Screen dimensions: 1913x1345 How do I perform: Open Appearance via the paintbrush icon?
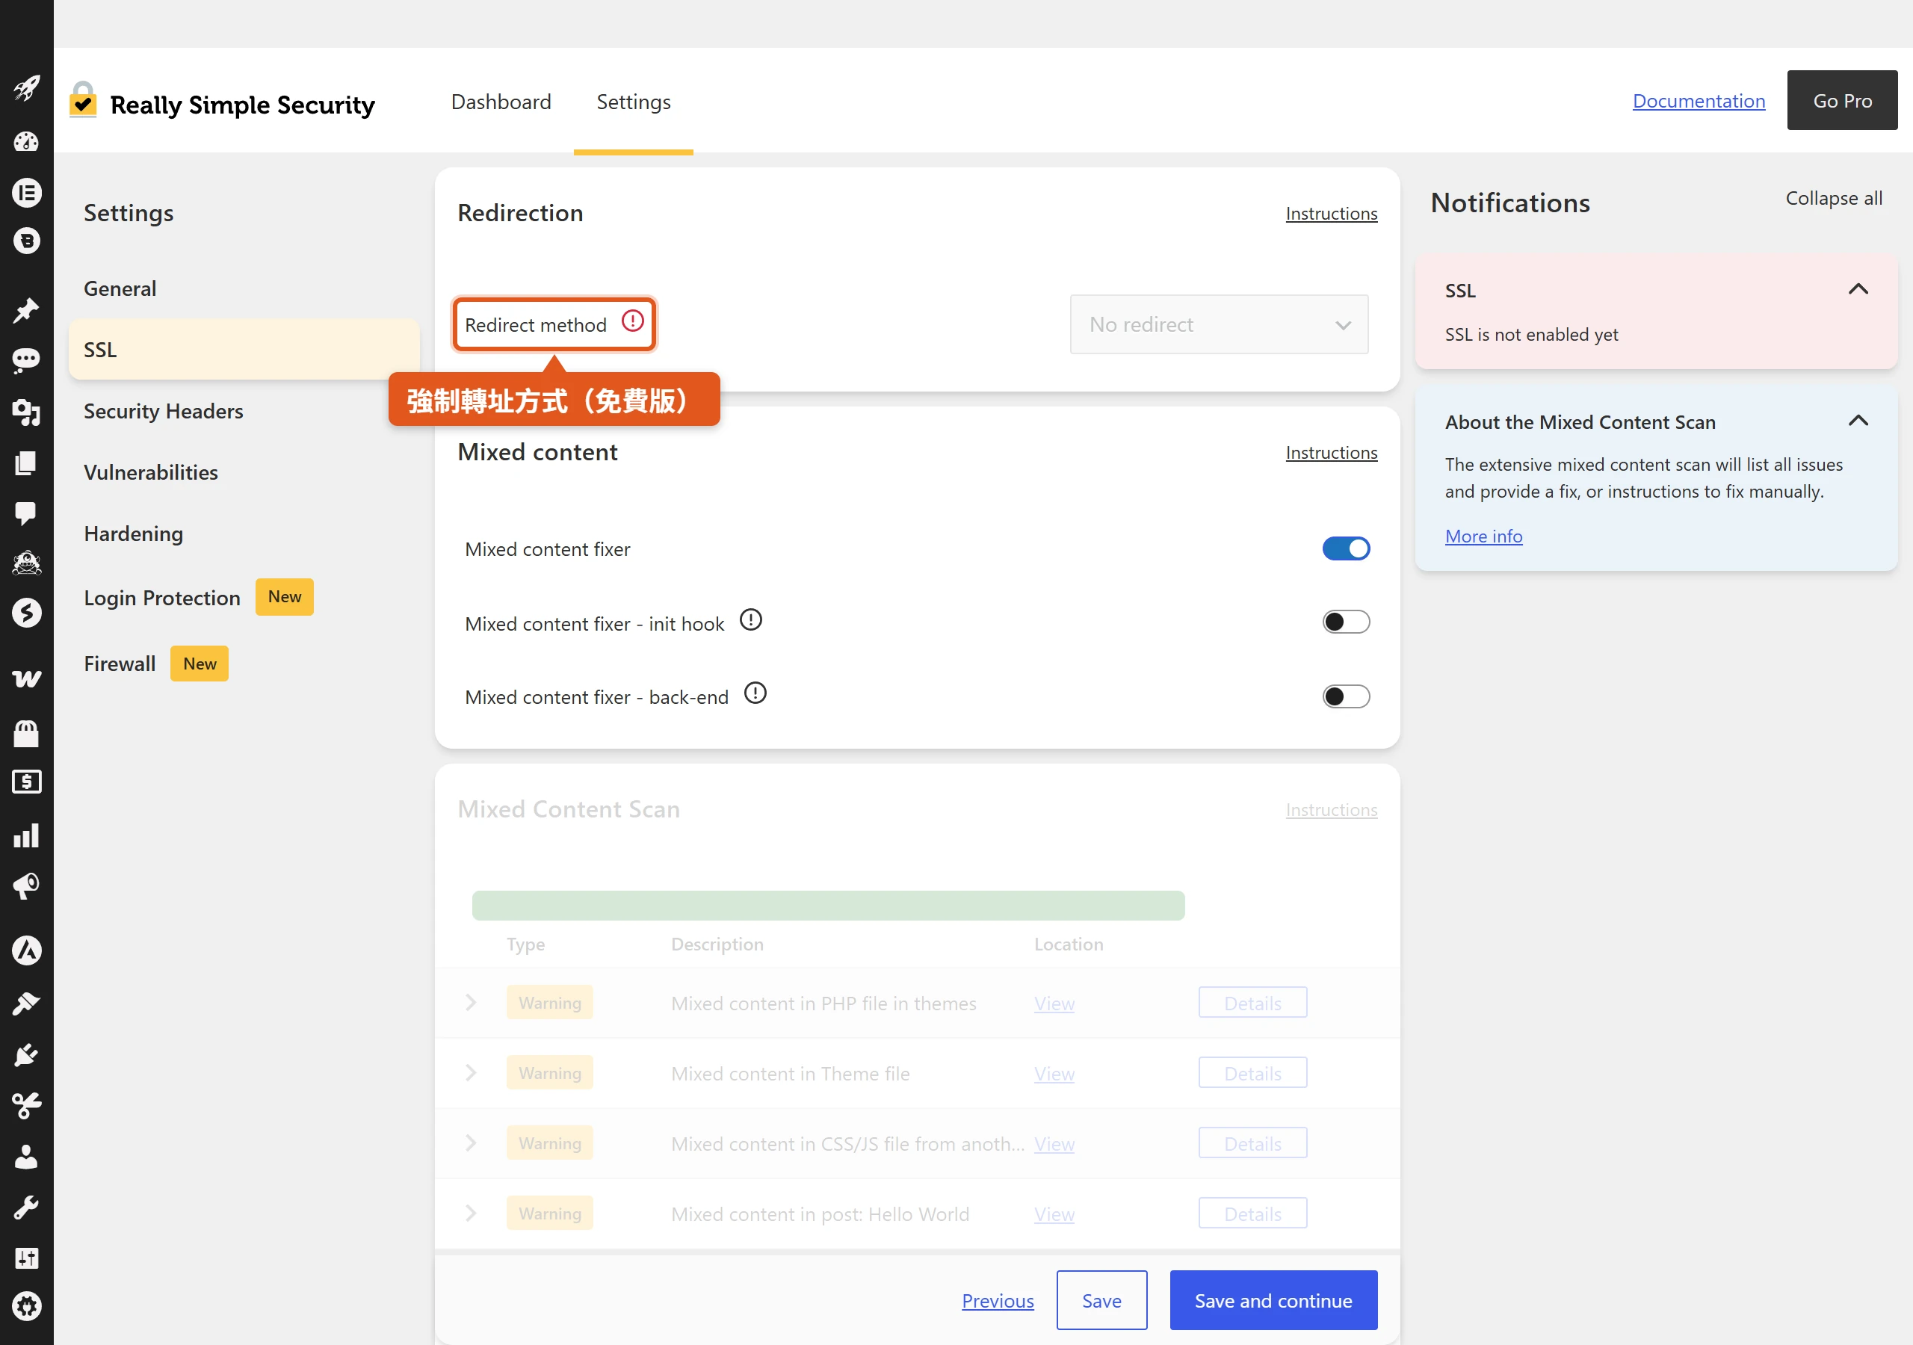pyautogui.click(x=27, y=1004)
